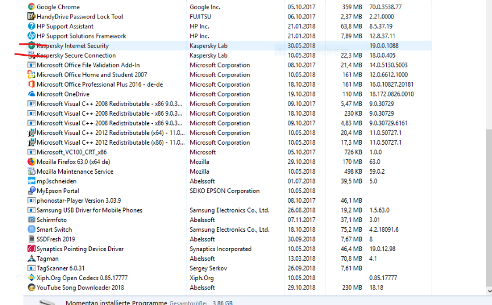Click the Microsoft OneDrive cloud icon
492x305 pixels.
coord(31,94)
